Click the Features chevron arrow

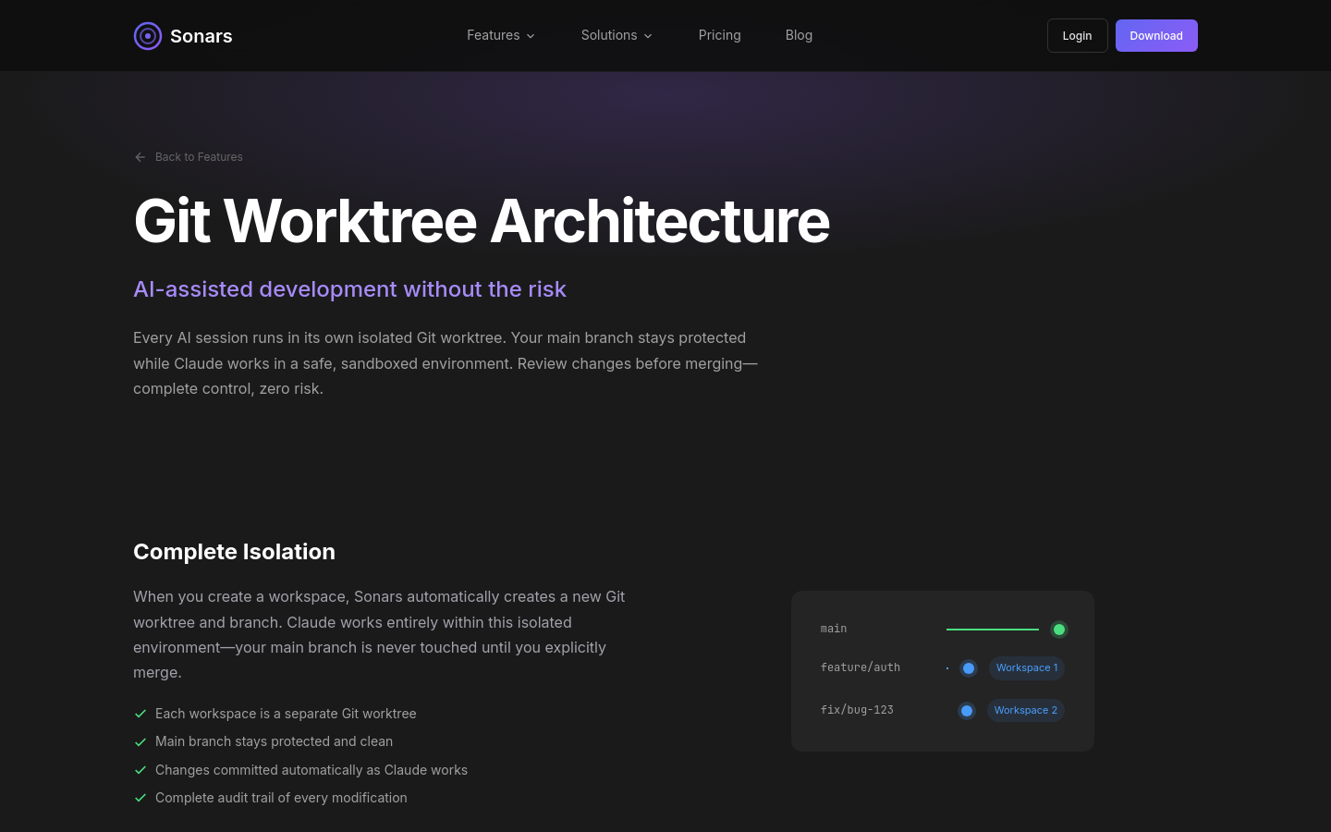pyautogui.click(x=531, y=36)
